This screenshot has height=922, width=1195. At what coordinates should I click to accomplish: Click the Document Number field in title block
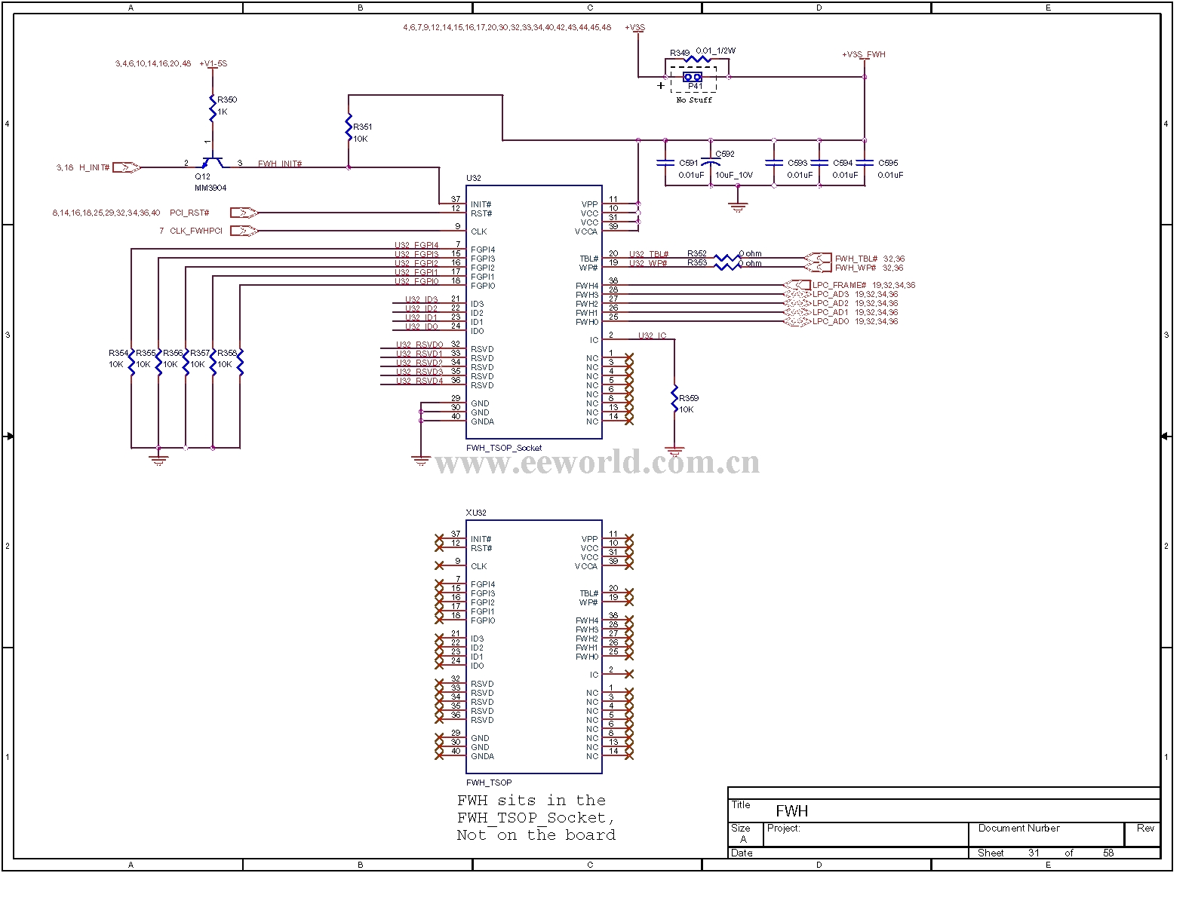coord(1046,834)
